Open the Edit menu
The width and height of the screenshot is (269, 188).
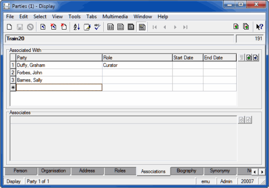point(23,17)
